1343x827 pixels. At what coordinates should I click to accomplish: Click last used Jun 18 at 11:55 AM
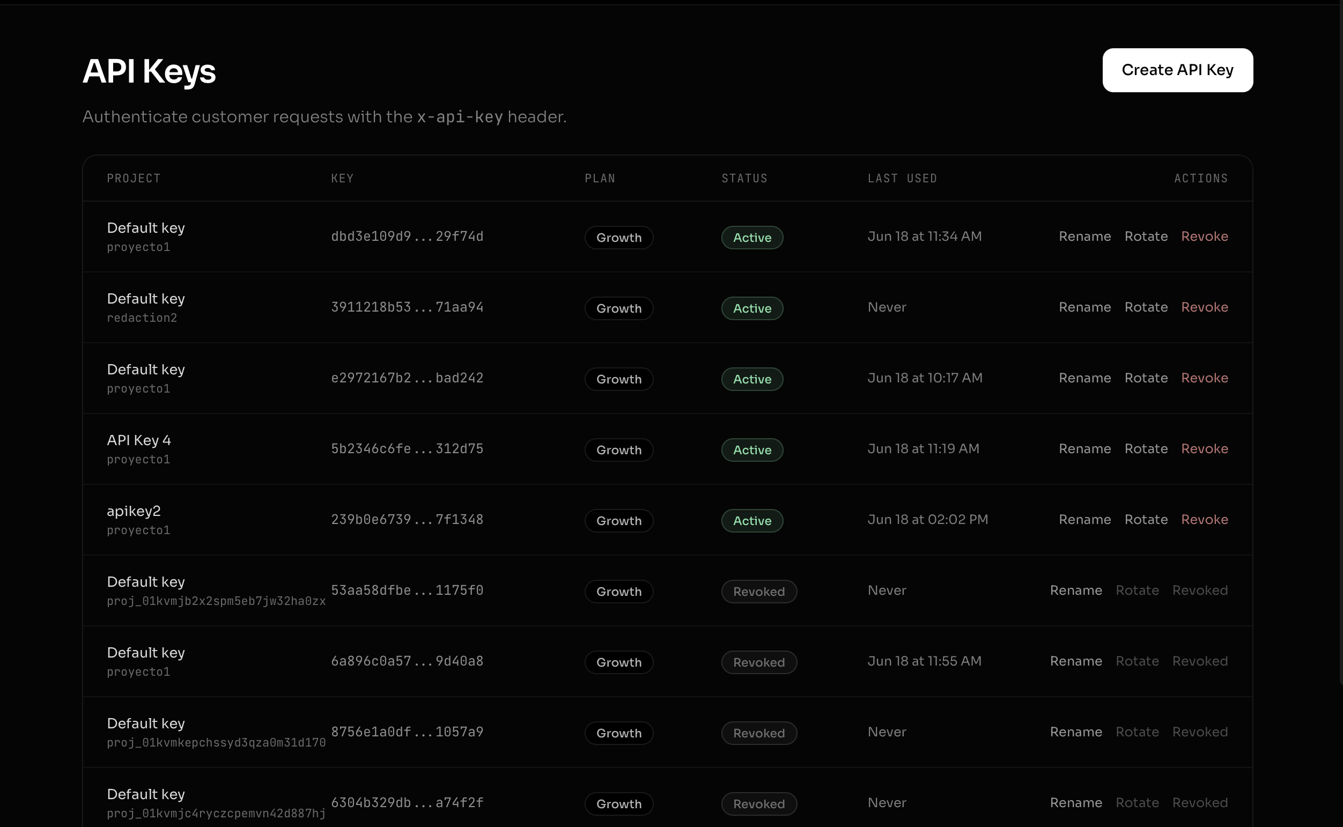click(924, 661)
